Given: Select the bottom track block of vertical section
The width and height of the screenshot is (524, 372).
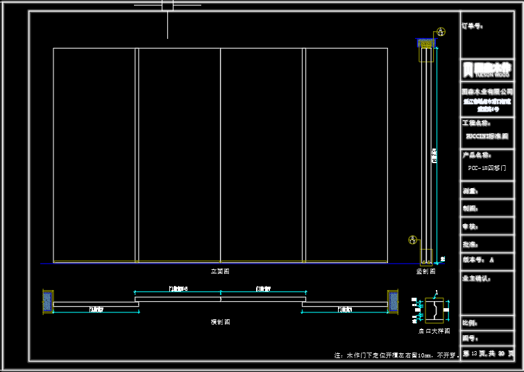Looking at the screenshot, I should coord(426,256).
